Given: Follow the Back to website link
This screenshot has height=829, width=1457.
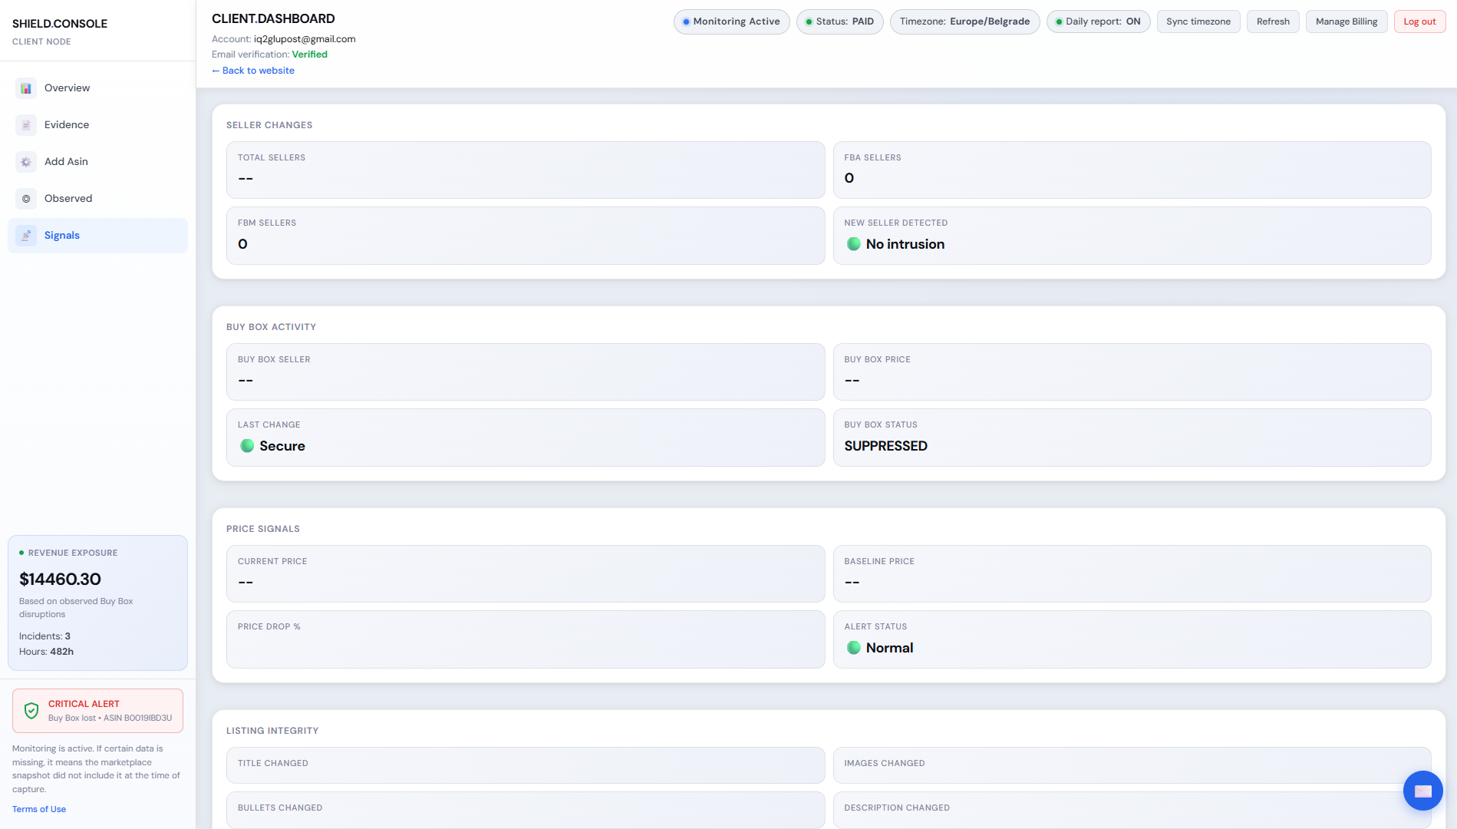Looking at the screenshot, I should (x=253, y=71).
